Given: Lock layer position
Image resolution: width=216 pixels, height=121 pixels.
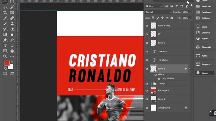Looking at the screenshot, I should tap(162, 18).
